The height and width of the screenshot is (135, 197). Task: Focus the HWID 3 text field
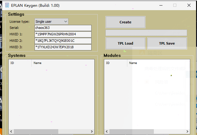pyautogui.click(x=63, y=47)
